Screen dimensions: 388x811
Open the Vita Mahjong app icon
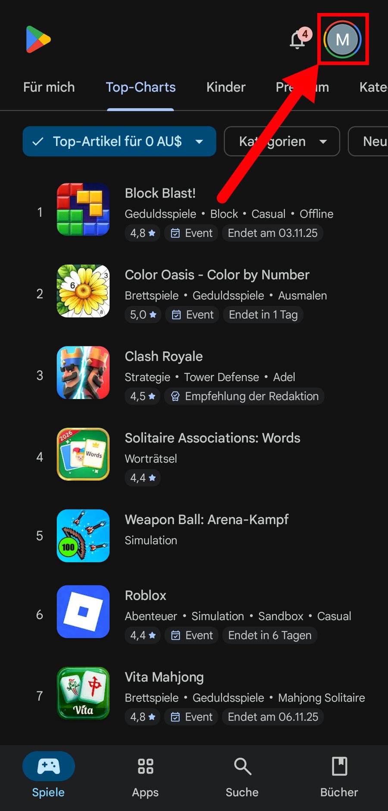83,693
